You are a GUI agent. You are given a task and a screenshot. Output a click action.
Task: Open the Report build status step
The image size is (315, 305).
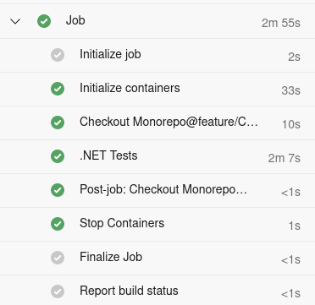pos(157,290)
